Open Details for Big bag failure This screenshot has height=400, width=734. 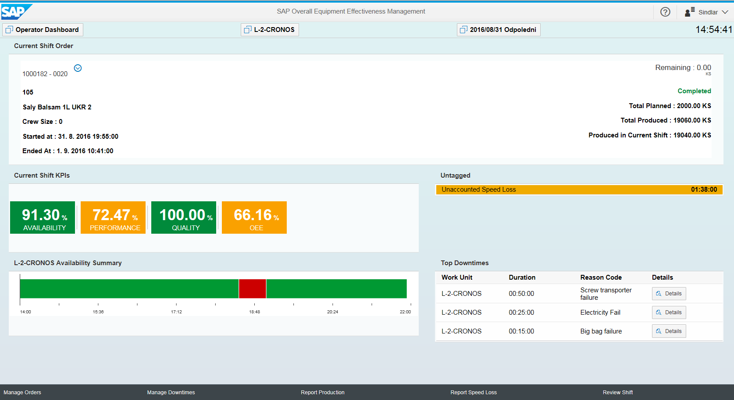coord(669,331)
